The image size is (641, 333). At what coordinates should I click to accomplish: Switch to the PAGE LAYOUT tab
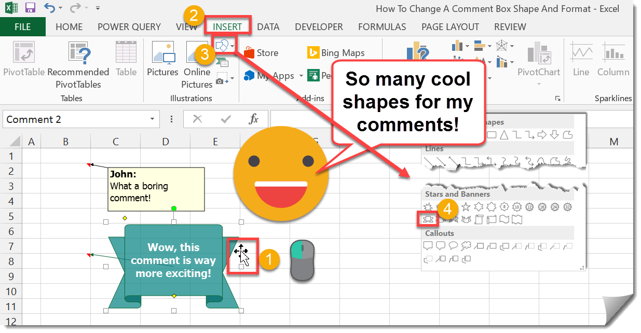pyautogui.click(x=450, y=26)
